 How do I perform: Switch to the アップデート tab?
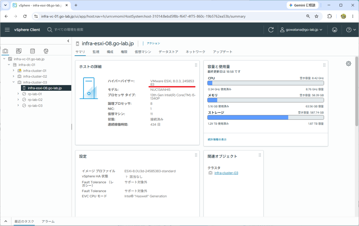(x=223, y=52)
